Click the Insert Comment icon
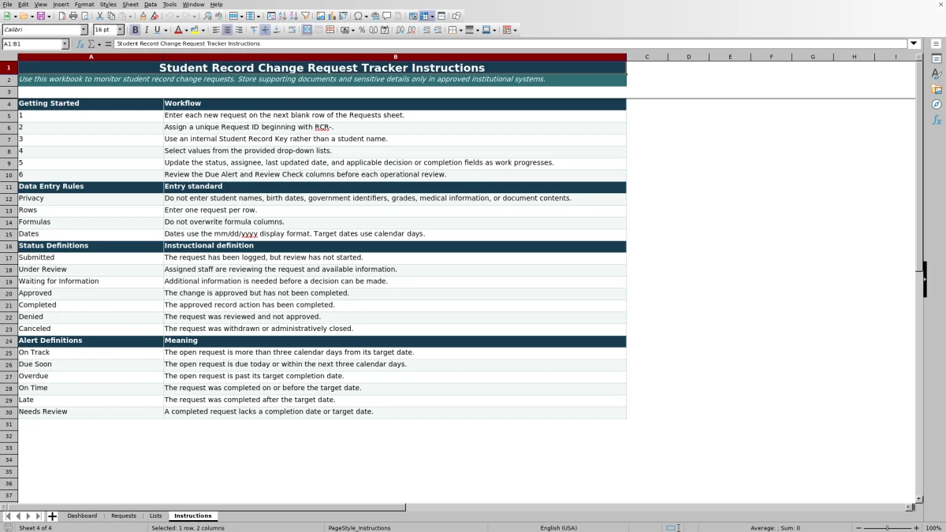 click(x=387, y=16)
